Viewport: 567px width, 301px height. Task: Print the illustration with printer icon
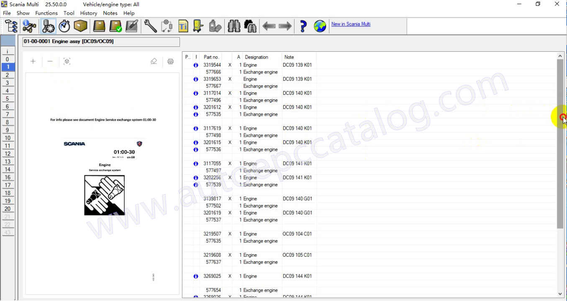(170, 61)
